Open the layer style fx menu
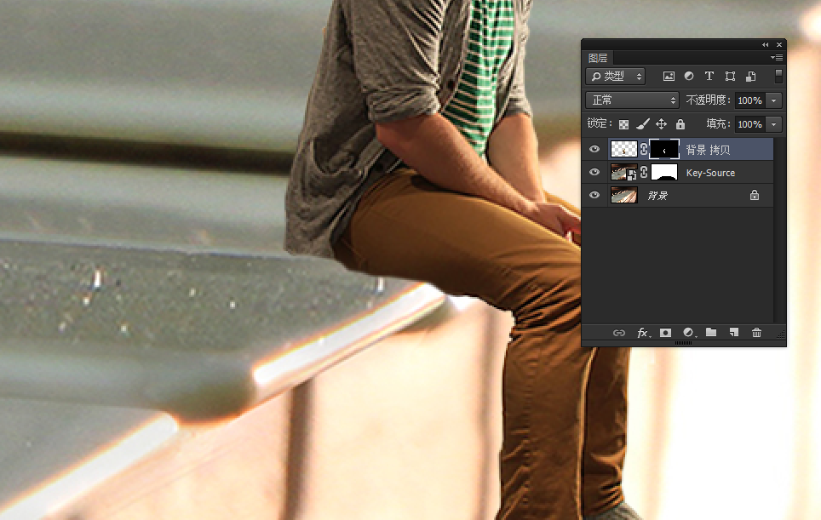 [x=644, y=333]
